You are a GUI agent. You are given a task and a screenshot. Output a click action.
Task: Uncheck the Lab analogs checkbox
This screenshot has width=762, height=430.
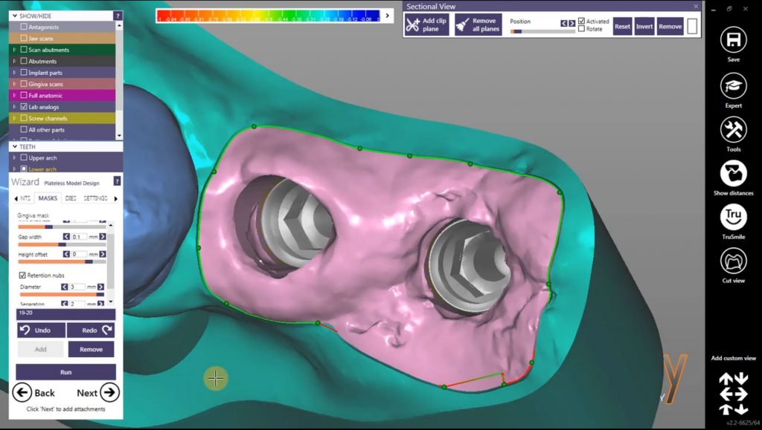pyautogui.click(x=24, y=107)
